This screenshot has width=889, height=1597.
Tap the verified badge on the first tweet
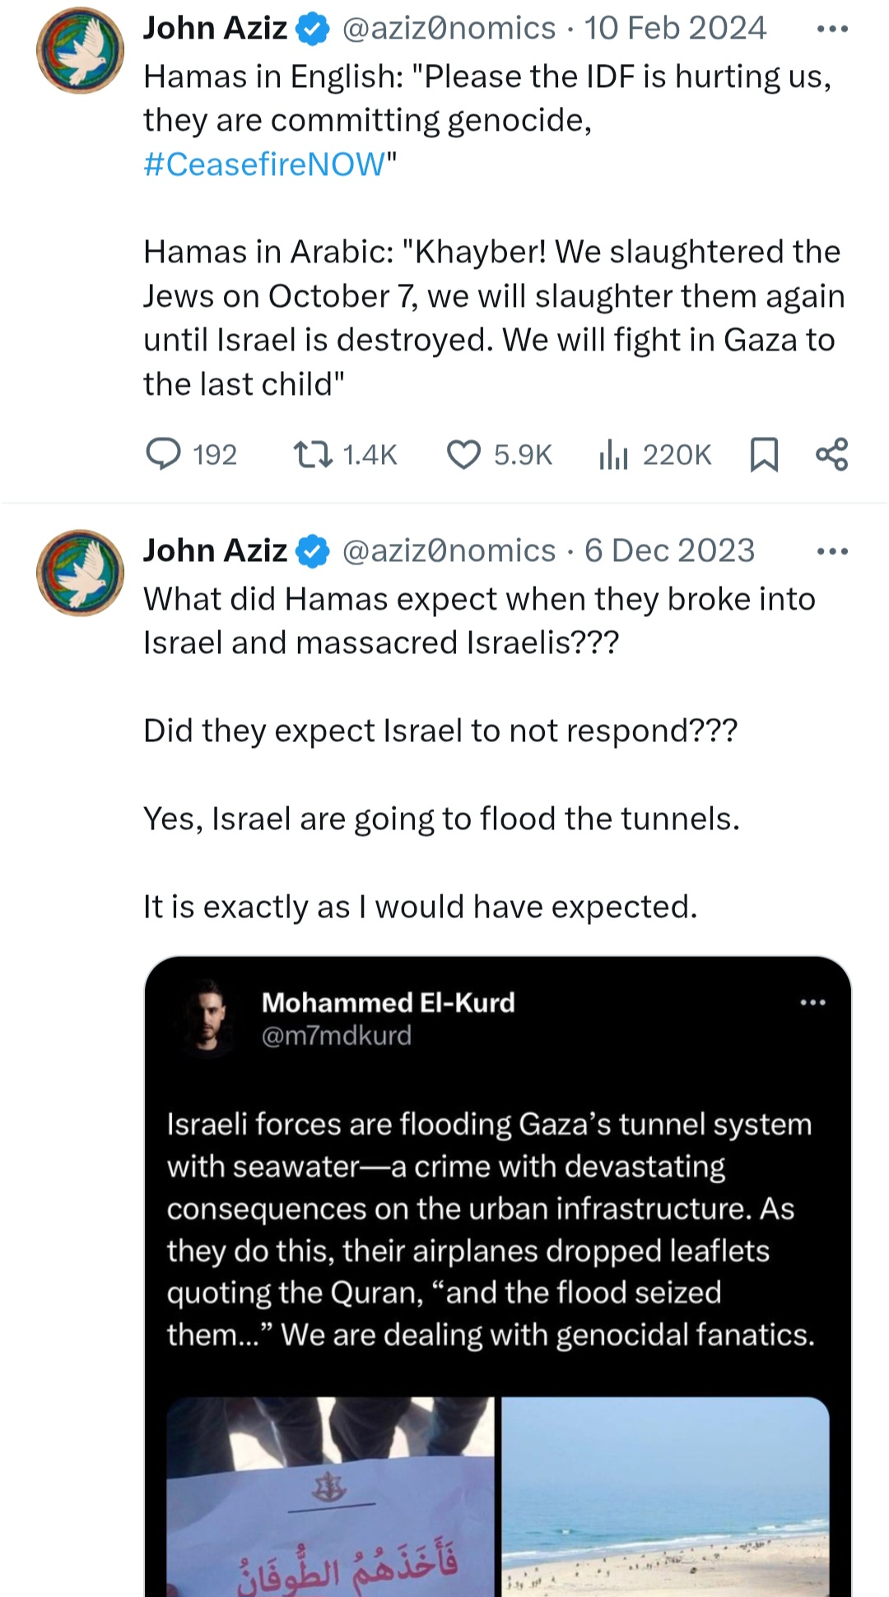point(313,30)
